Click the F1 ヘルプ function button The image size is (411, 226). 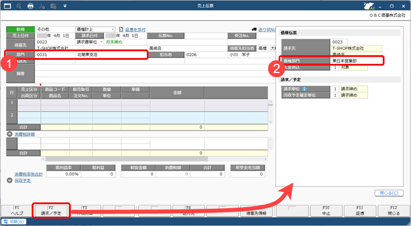pyautogui.click(x=17, y=211)
